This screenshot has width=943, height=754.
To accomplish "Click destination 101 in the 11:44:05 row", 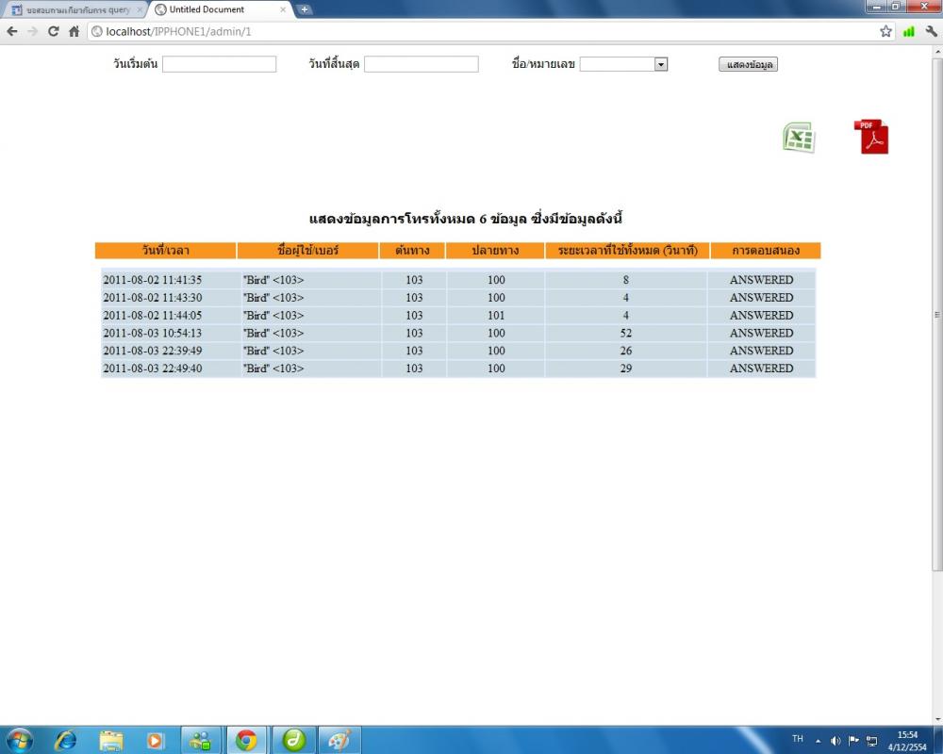I will pyautogui.click(x=496, y=315).
